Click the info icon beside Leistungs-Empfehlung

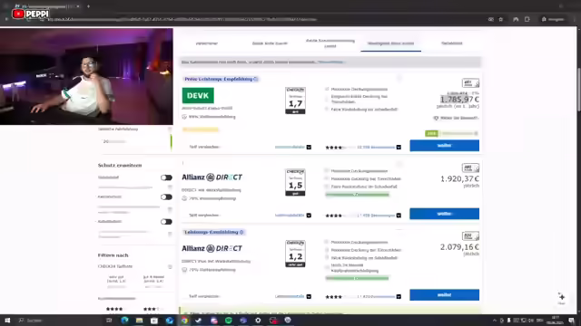point(241,232)
